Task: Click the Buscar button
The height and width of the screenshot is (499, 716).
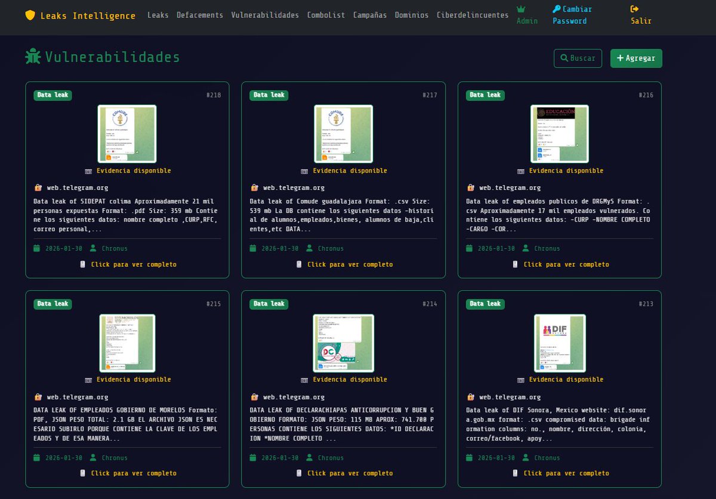Action: [x=578, y=58]
